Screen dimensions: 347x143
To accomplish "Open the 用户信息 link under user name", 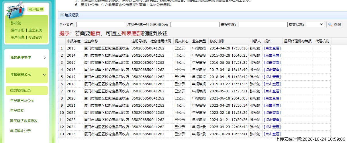I will tap(18, 37).
